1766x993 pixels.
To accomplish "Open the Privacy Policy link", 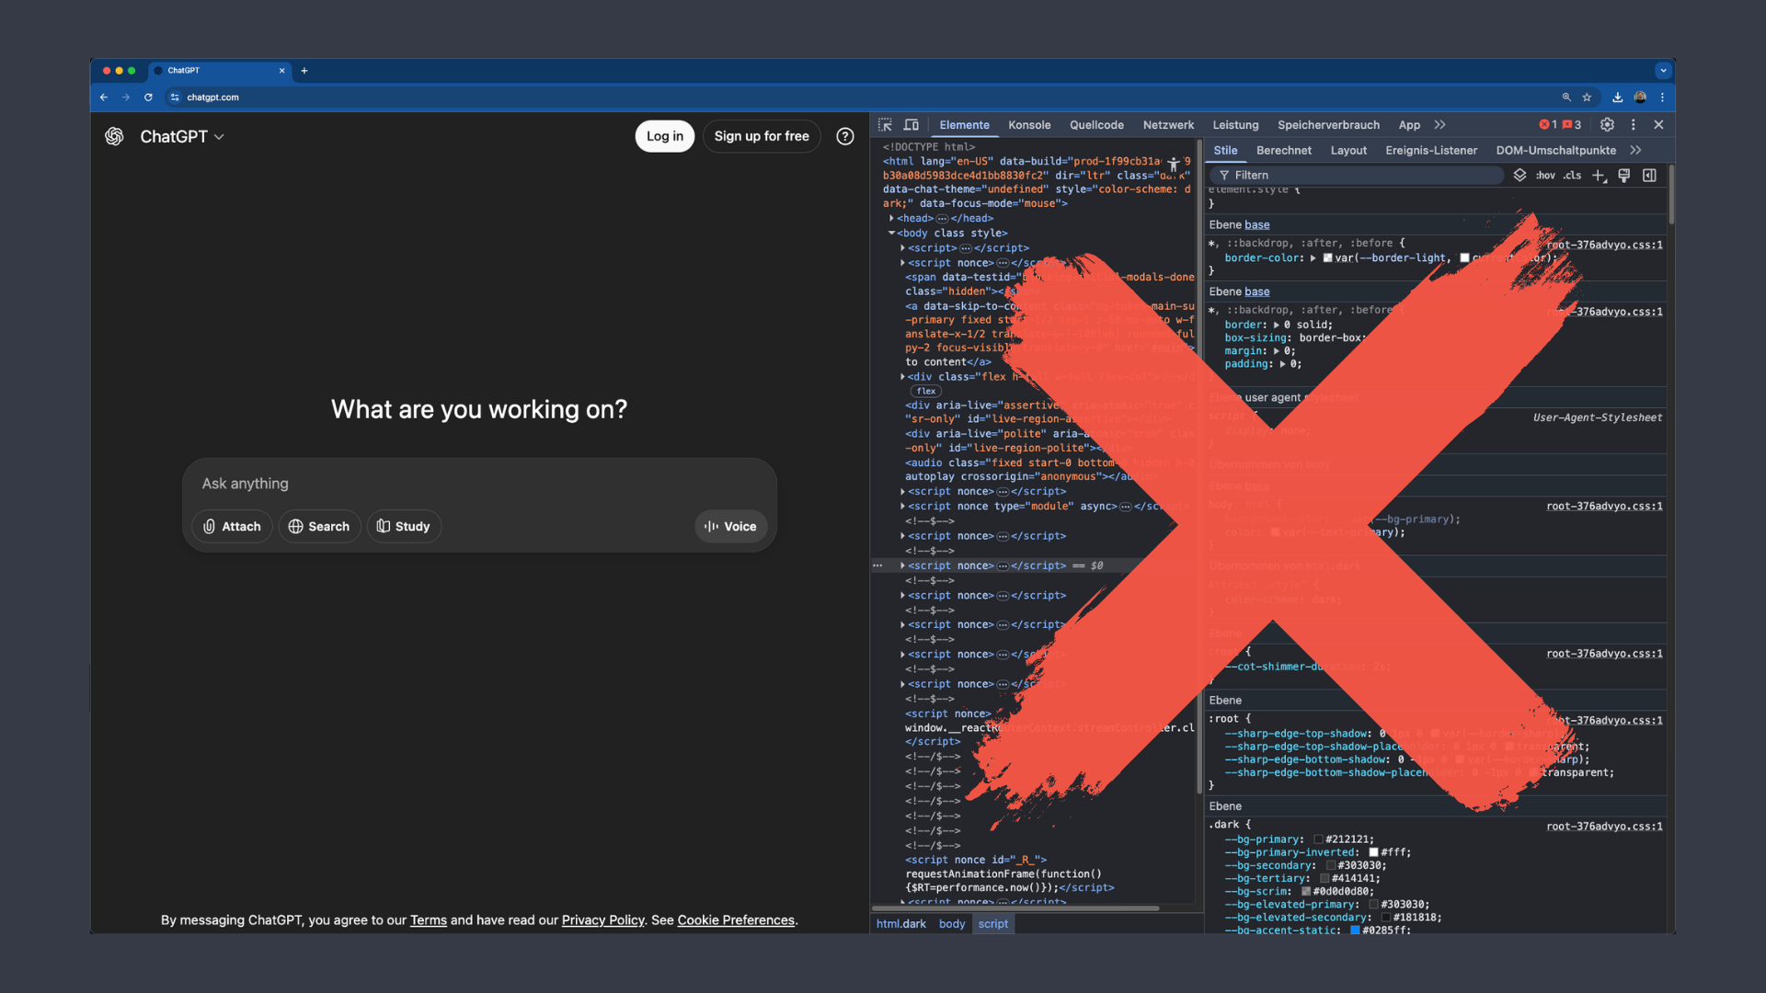I will pos(602,919).
